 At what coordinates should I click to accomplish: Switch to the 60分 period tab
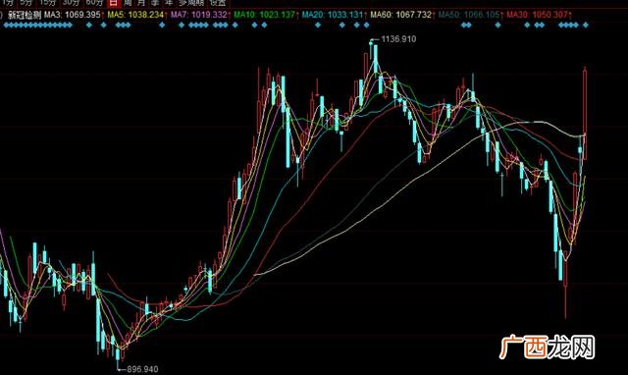pos(94,2)
